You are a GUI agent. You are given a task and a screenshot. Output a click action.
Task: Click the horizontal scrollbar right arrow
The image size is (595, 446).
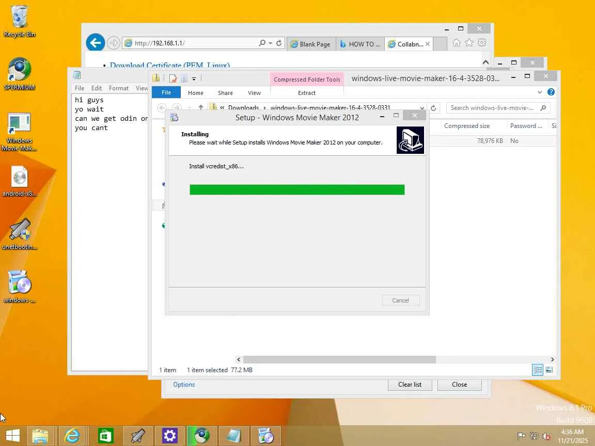click(x=552, y=359)
